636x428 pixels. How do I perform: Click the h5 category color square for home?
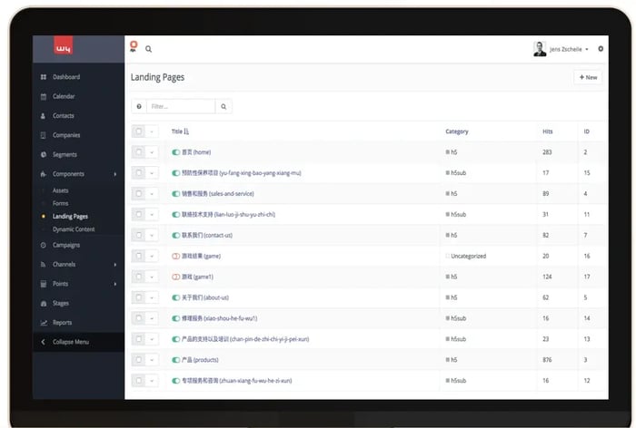coord(447,152)
